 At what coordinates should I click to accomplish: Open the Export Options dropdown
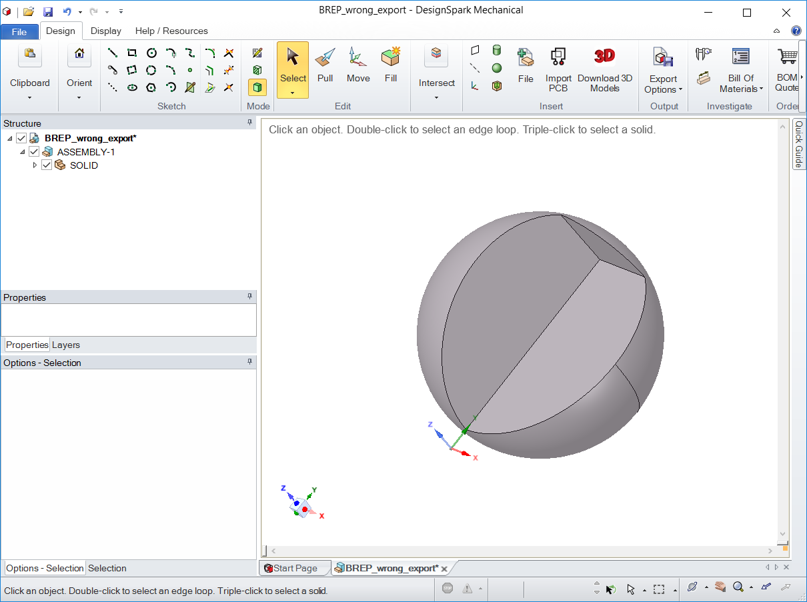[663, 85]
